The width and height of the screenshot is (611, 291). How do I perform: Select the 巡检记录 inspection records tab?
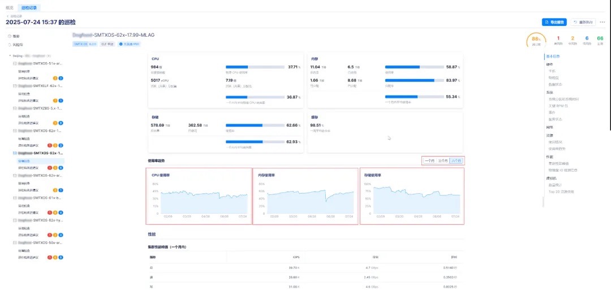(x=29, y=8)
